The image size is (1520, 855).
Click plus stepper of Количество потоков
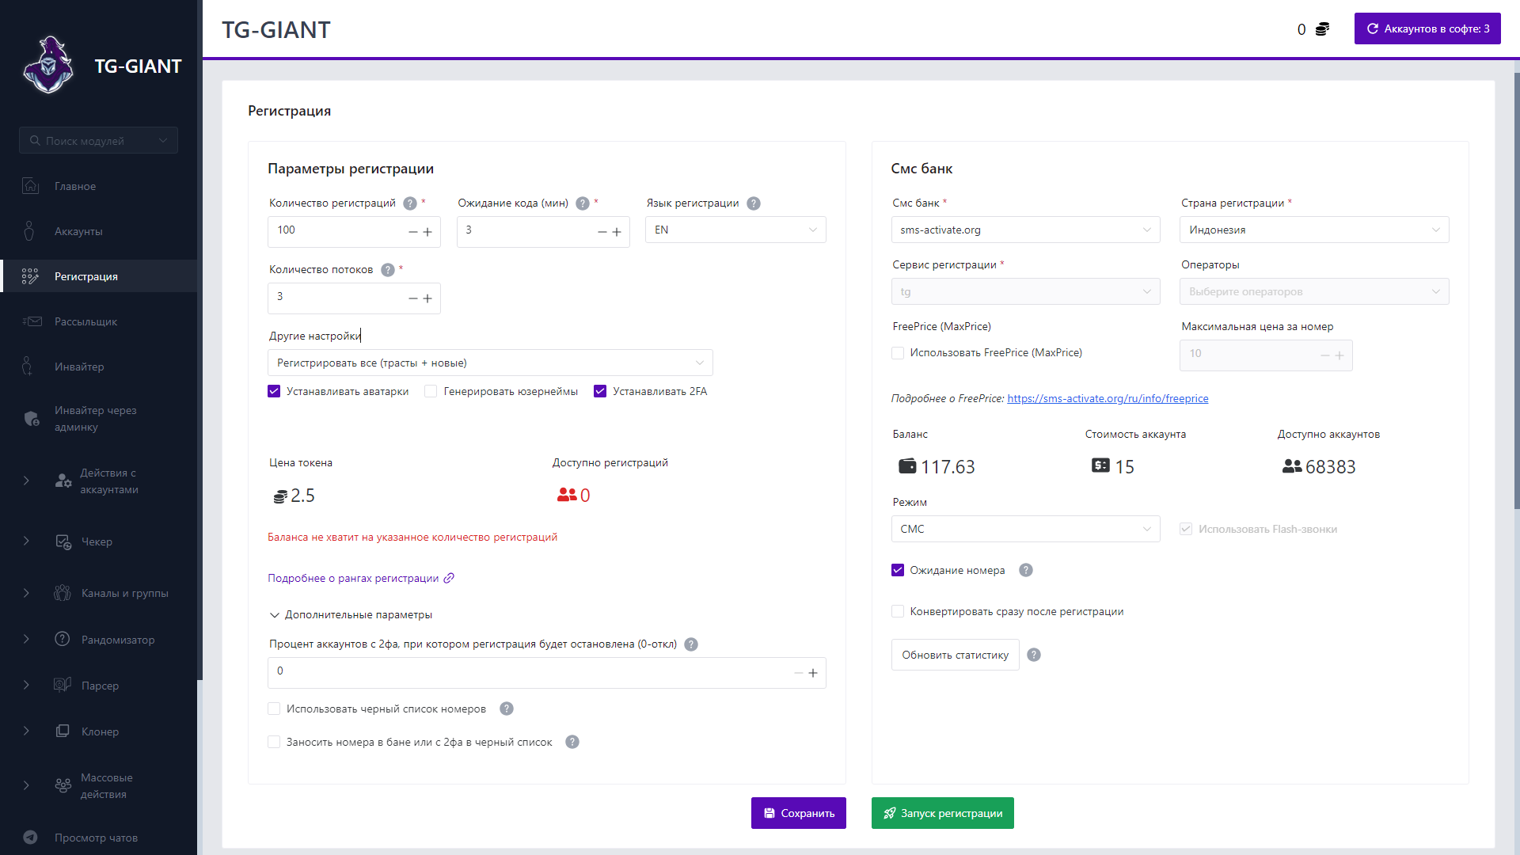point(427,298)
